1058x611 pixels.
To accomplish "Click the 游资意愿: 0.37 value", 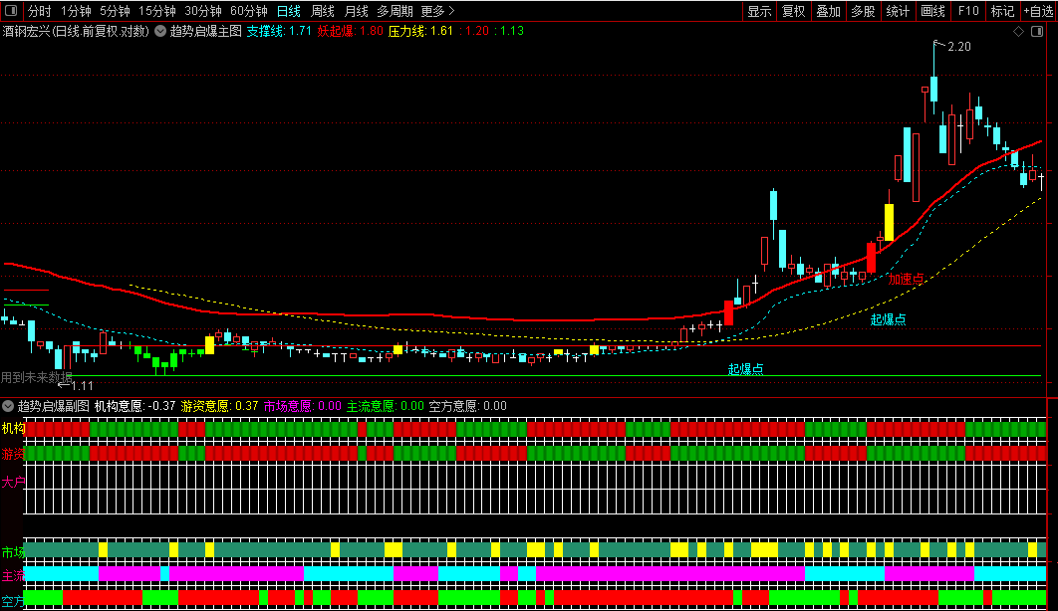I will [220, 406].
